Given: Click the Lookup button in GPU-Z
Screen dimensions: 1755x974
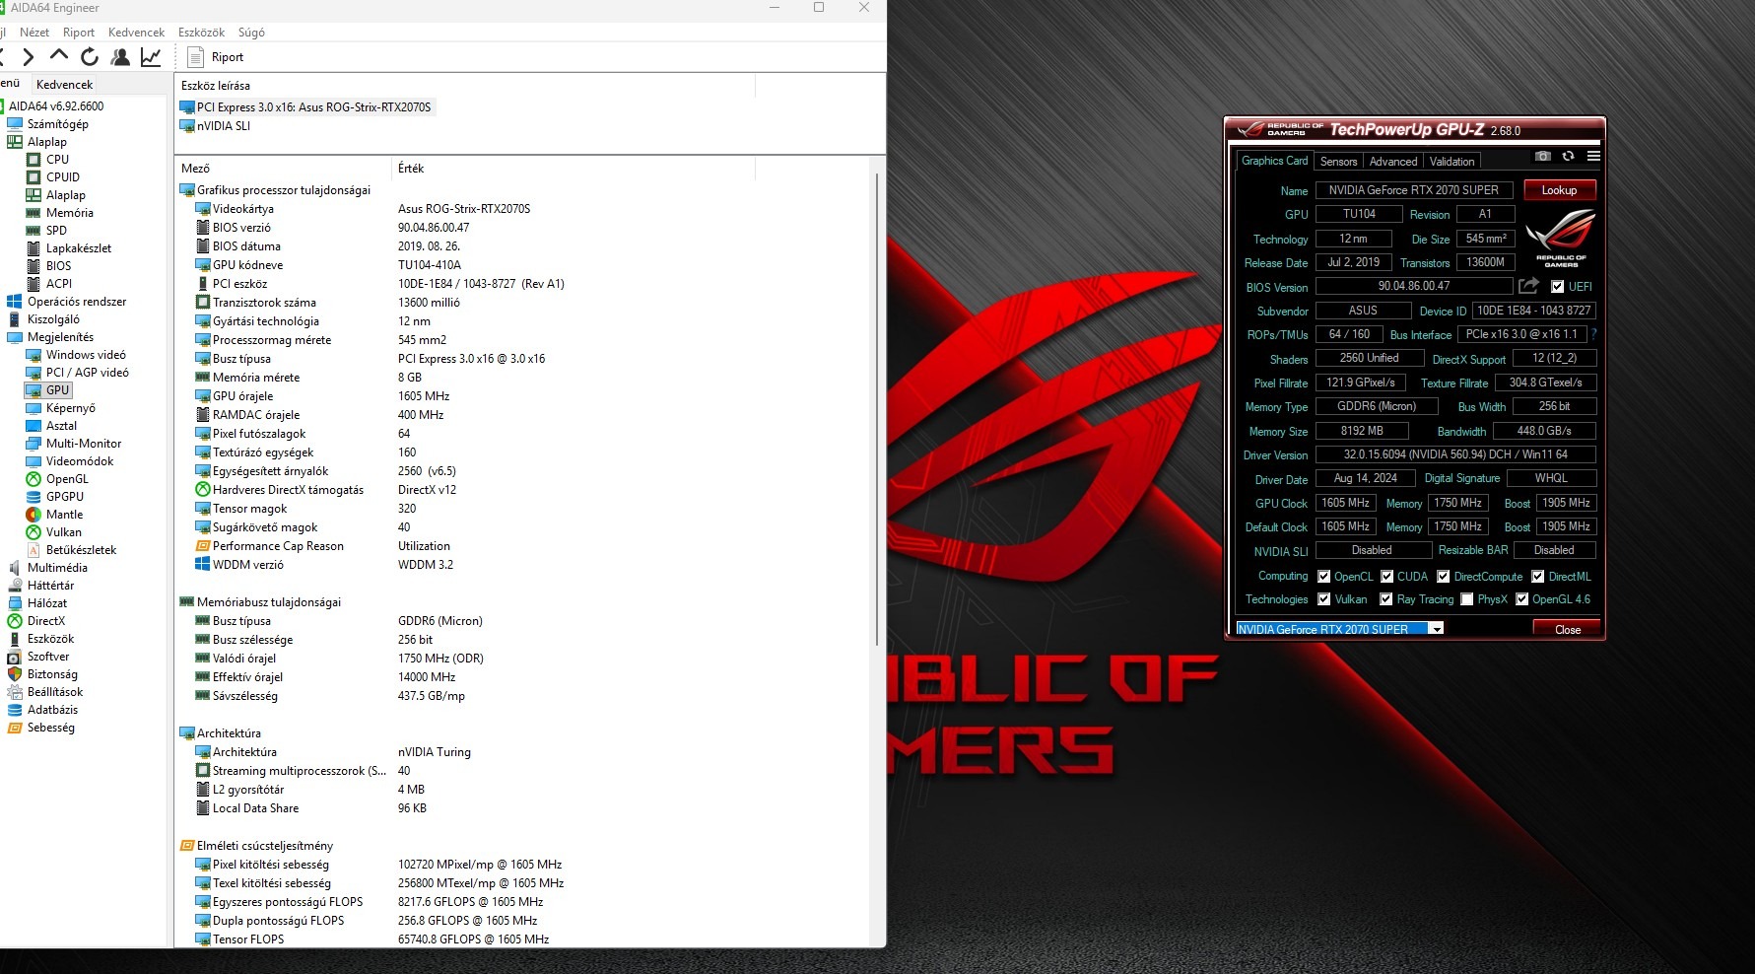Looking at the screenshot, I should click(1560, 190).
